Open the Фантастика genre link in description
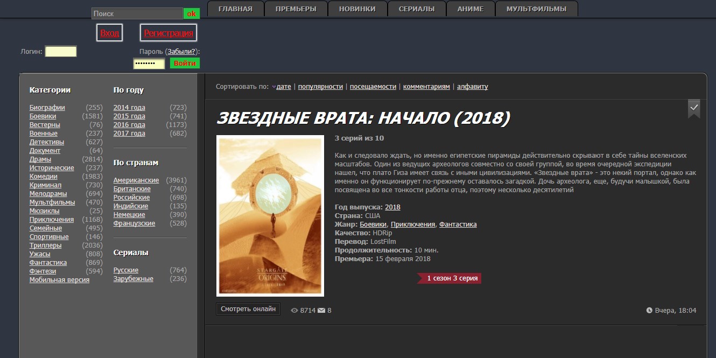716x358 pixels. point(458,224)
